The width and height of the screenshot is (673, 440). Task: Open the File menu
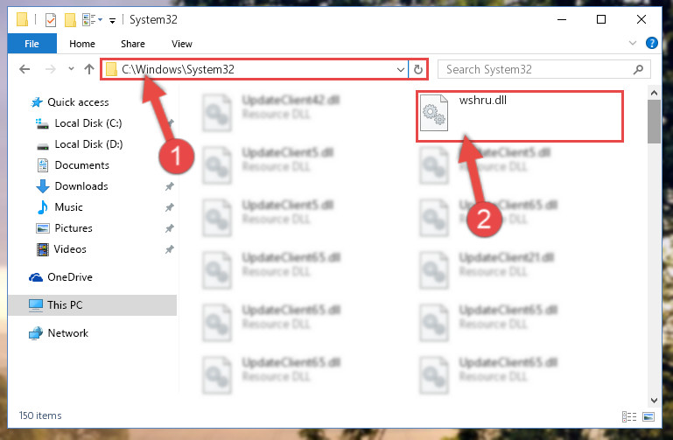32,44
